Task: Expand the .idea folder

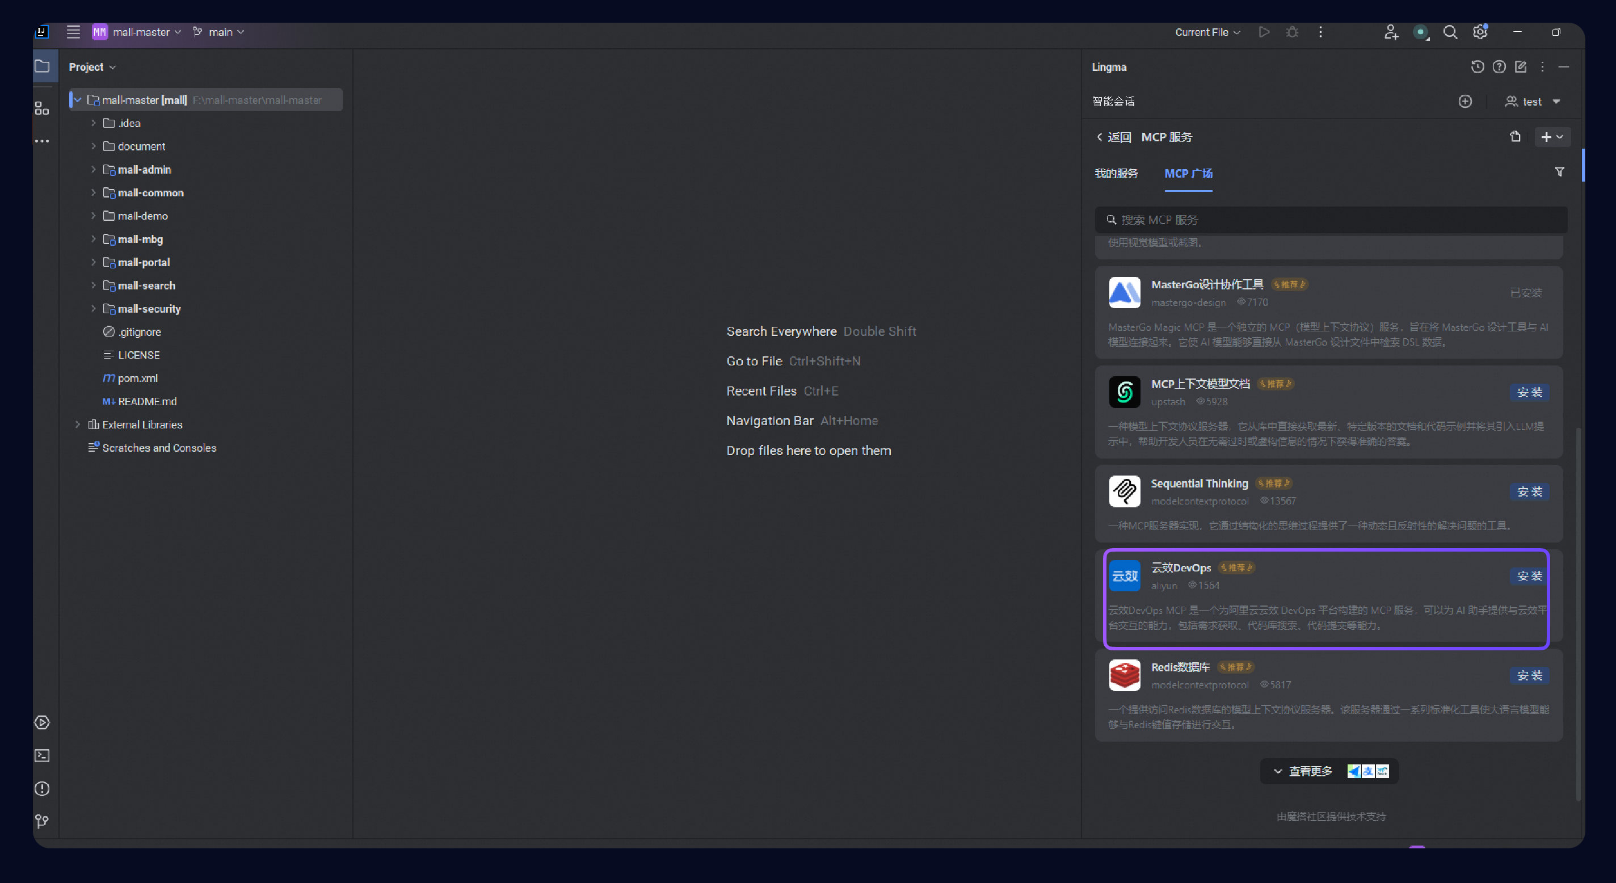Action: [x=94, y=123]
